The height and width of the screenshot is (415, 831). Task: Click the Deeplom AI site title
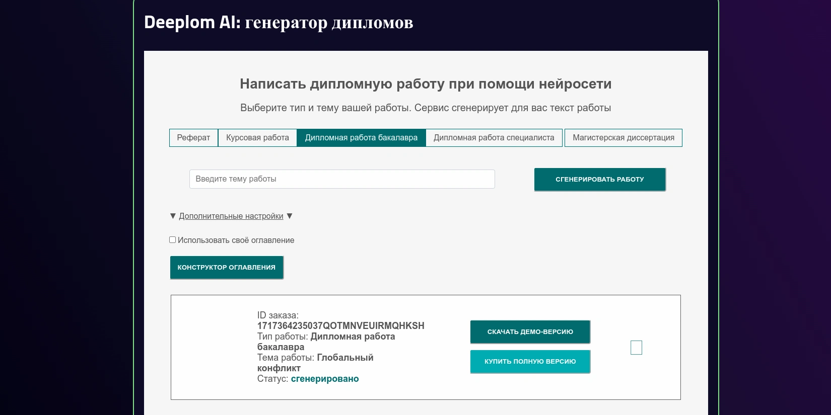click(x=278, y=23)
